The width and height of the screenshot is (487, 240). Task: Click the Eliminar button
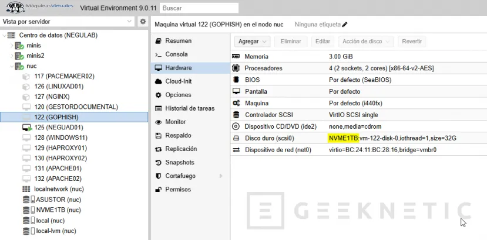coord(291,42)
